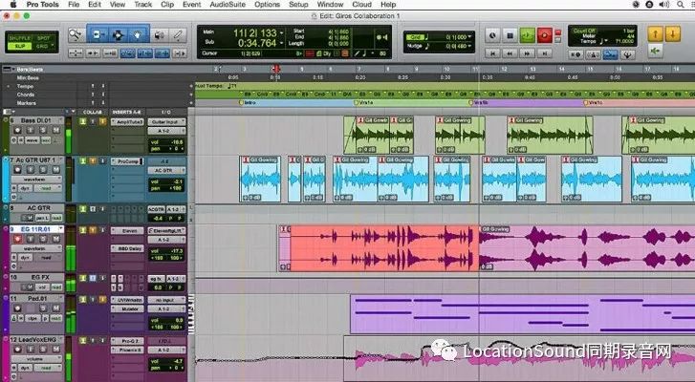Click the Bass DI.01 level meter
695x382 pixels.
point(69,136)
